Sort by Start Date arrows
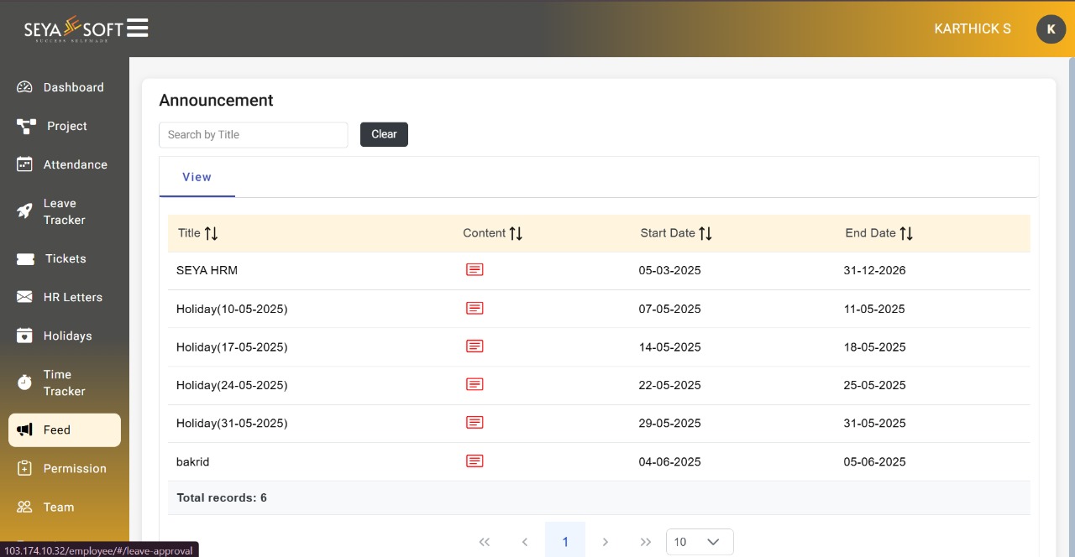Image resolution: width=1075 pixels, height=557 pixels. [x=705, y=233]
